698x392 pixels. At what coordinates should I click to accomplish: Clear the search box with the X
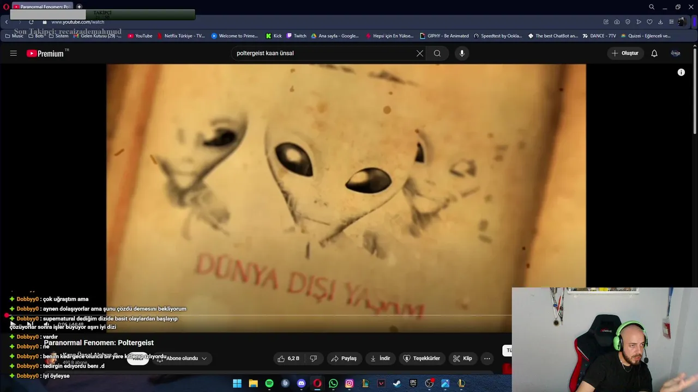(x=419, y=53)
